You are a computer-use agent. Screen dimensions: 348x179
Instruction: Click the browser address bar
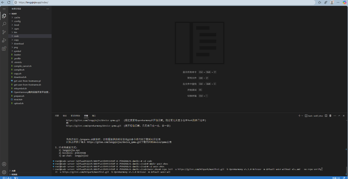click(x=164, y=2)
